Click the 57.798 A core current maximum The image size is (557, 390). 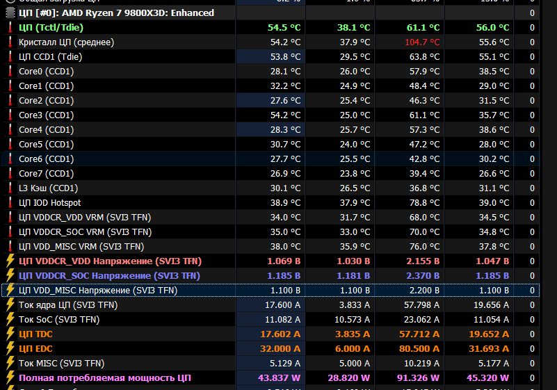(x=421, y=304)
